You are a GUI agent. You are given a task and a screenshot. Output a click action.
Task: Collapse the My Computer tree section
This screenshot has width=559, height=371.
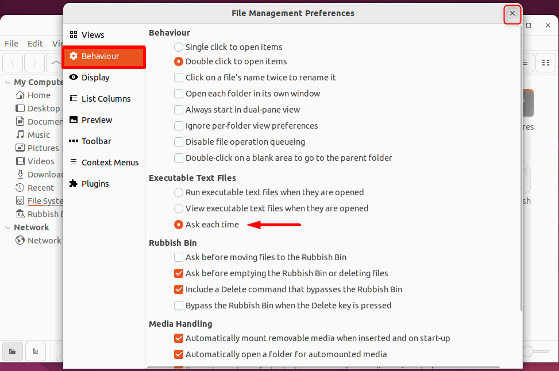point(7,82)
